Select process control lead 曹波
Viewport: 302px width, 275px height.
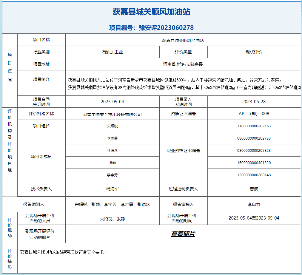[254, 189]
